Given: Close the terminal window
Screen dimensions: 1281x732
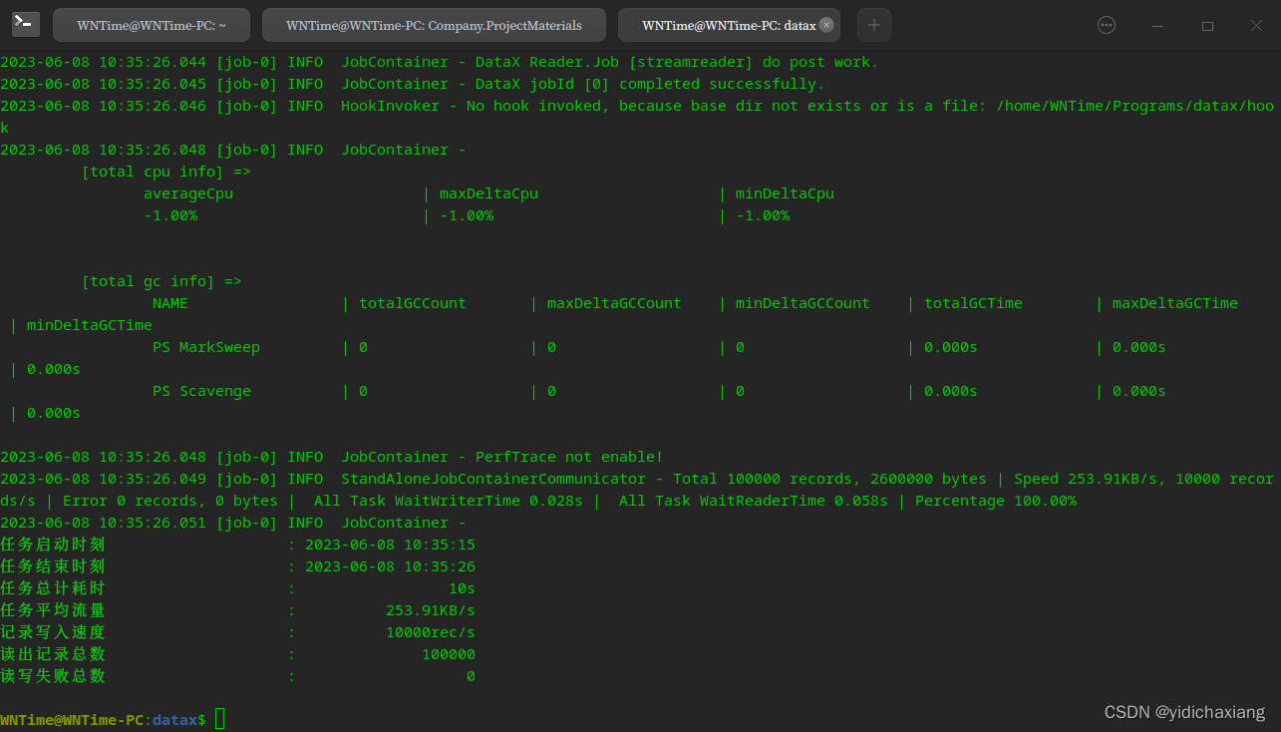Looking at the screenshot, I should [1256, 26].
